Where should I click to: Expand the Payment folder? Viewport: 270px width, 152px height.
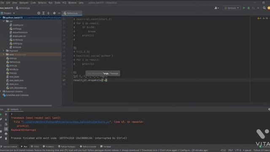4,51
